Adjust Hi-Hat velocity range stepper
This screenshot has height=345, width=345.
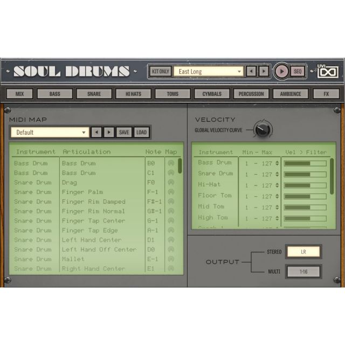(277, 185)
